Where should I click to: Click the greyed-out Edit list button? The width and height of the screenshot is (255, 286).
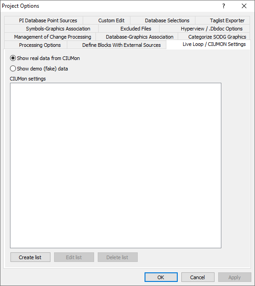click(x=74, y=257)
